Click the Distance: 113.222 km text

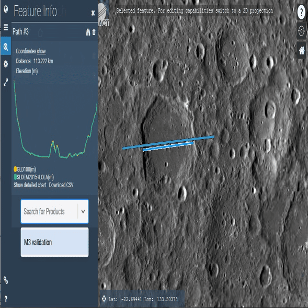point(35,61)
